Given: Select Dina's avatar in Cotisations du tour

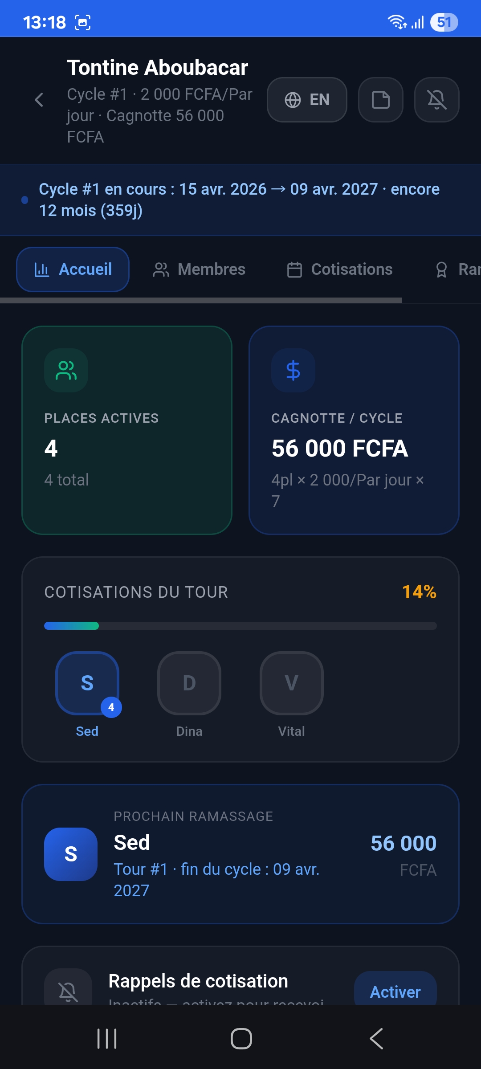Looking at the screenshot, I should 189,683.
